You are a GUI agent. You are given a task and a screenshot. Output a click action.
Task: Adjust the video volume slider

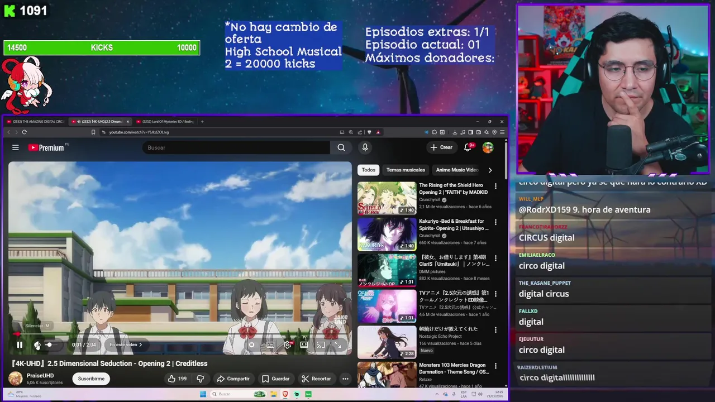coord(53,345)
